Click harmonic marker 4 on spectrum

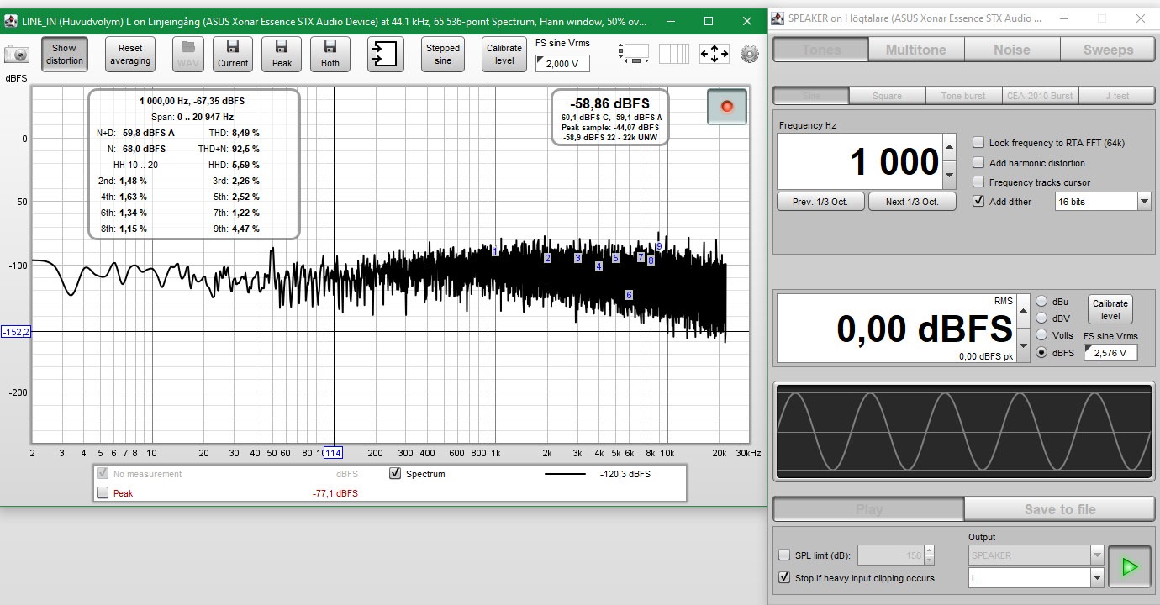click(x=598, y=266)
